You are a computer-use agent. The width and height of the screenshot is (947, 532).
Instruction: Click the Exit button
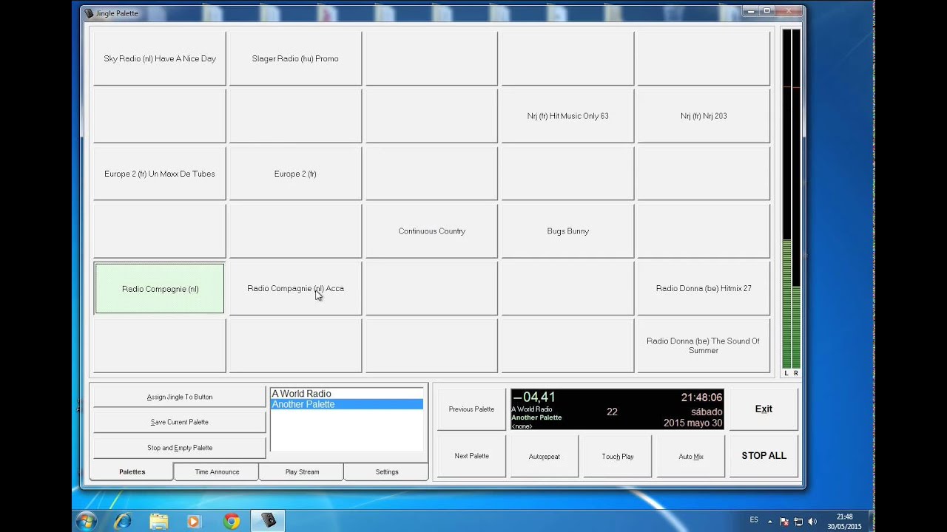(764, 409)
